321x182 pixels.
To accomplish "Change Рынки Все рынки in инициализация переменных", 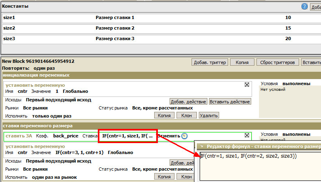I will pyautogui.click(x=35, y=108).
